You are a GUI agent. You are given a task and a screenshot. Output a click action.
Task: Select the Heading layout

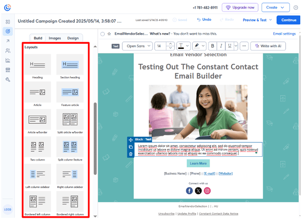pyautogui.click(x=37, y=67)
